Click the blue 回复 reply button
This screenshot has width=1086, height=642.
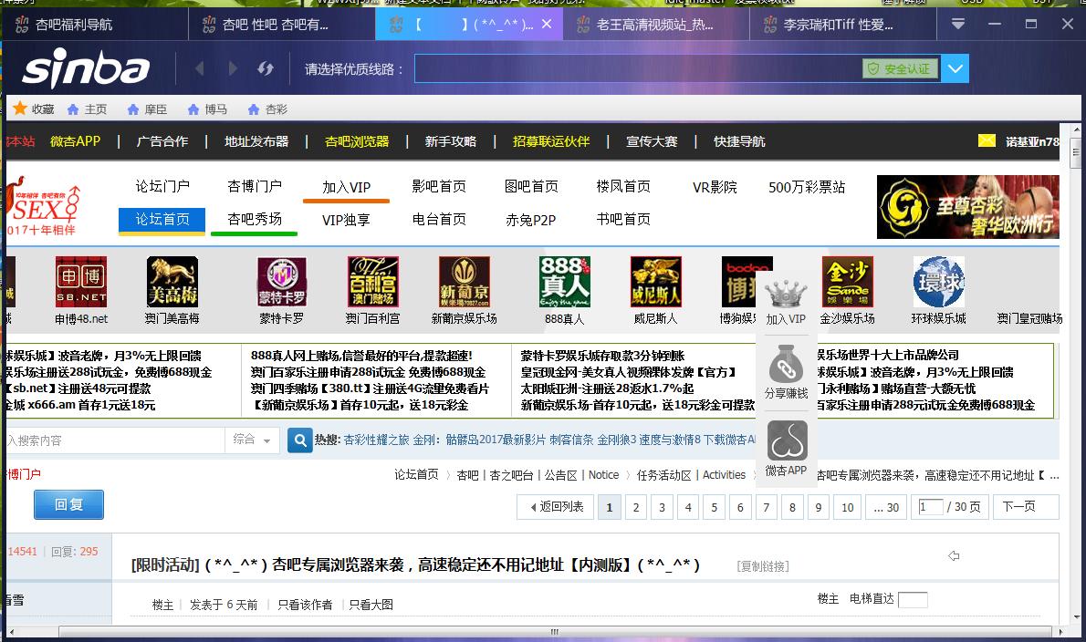(68, 504)
